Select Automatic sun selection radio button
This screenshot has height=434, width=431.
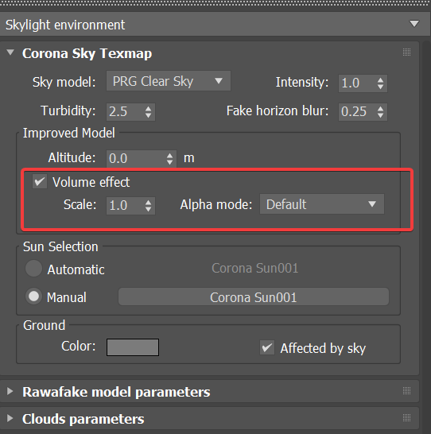pos(33,268)
